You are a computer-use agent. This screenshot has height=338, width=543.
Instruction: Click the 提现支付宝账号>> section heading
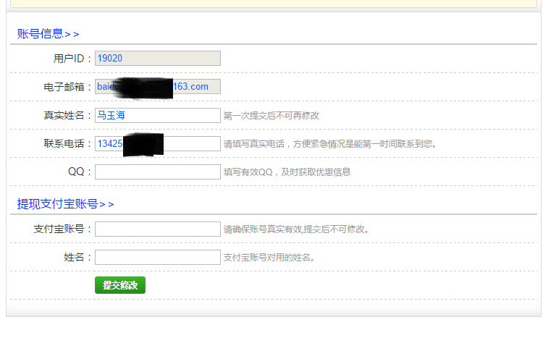[x=65, y=204]
